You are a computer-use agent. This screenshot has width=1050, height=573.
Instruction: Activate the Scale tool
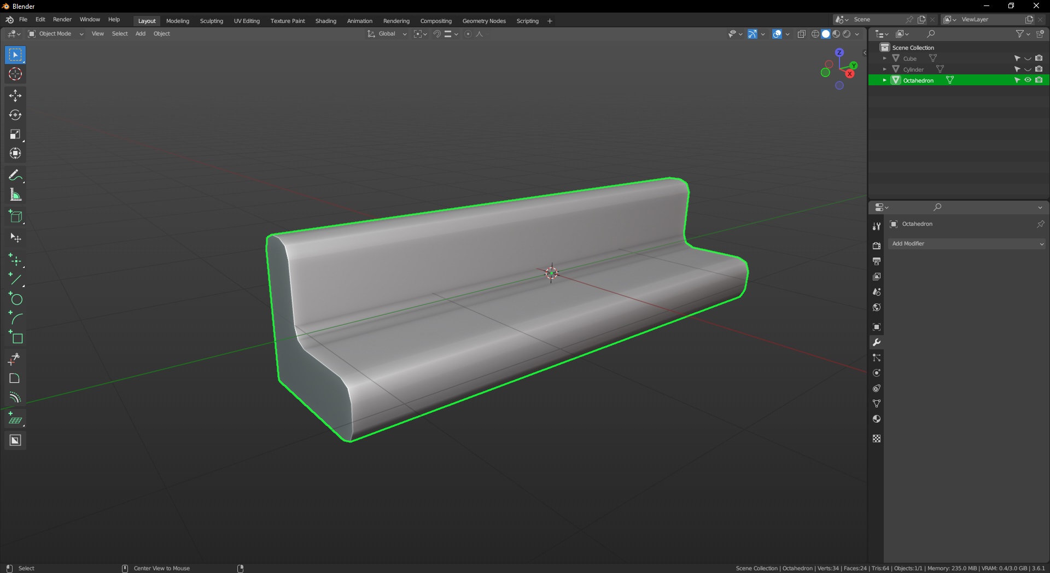coord(15,135)
